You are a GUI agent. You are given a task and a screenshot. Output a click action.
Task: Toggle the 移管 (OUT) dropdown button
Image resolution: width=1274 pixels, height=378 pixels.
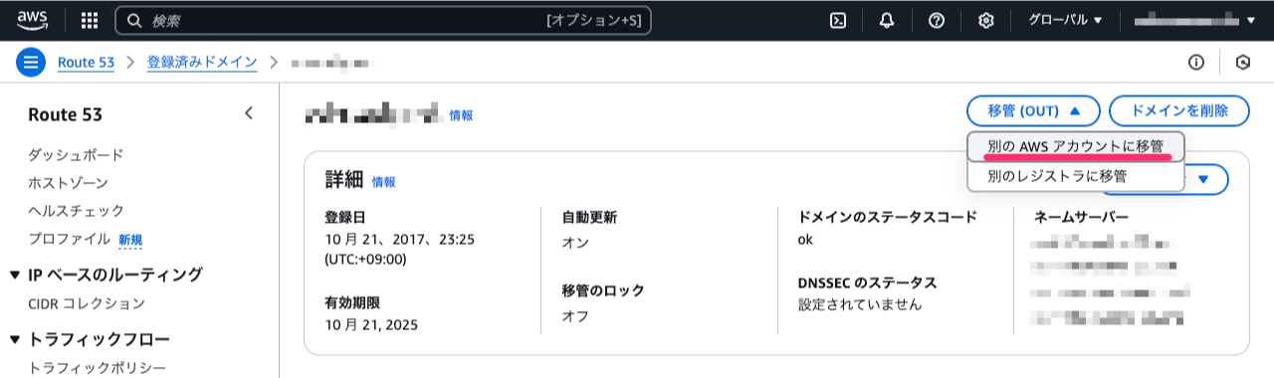[1033, 110]
